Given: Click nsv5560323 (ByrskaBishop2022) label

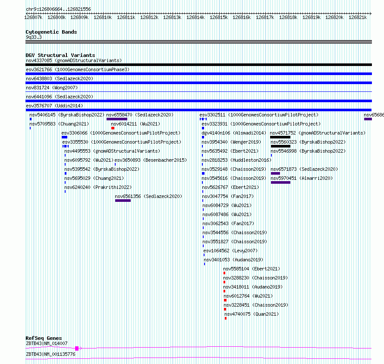Looking at the screenshot, I should pos(308,142).
